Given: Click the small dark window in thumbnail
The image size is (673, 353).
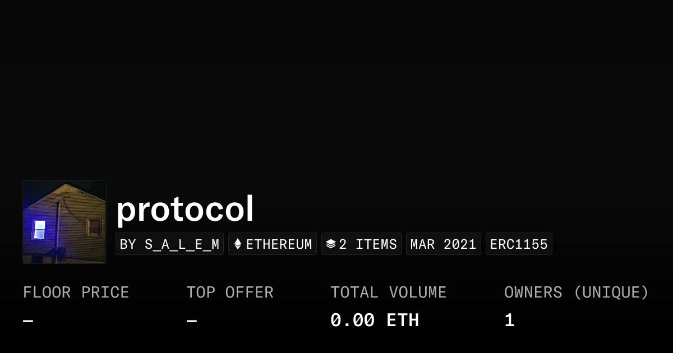Looking at the screenshot, I should tap(94, 227).
